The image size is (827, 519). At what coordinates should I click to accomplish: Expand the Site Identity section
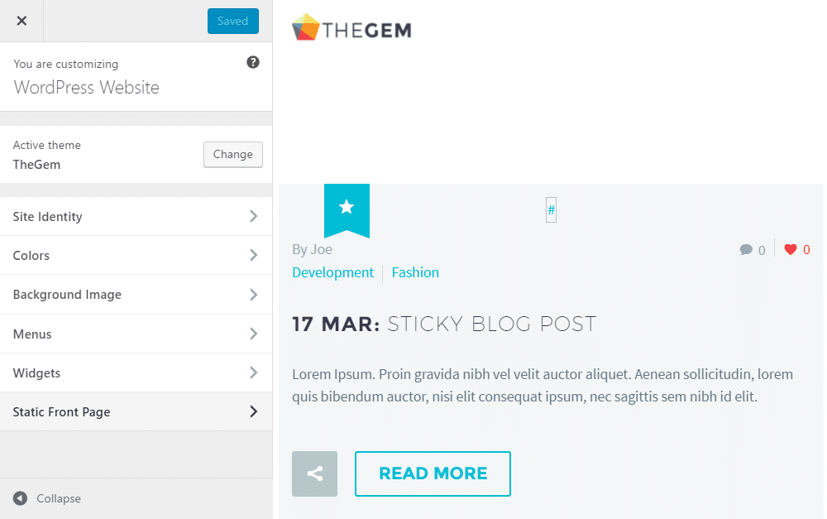pos(136,216)
